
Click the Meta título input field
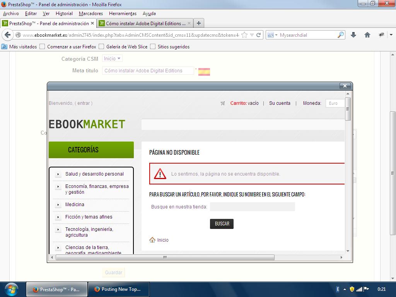pos(148,71)
